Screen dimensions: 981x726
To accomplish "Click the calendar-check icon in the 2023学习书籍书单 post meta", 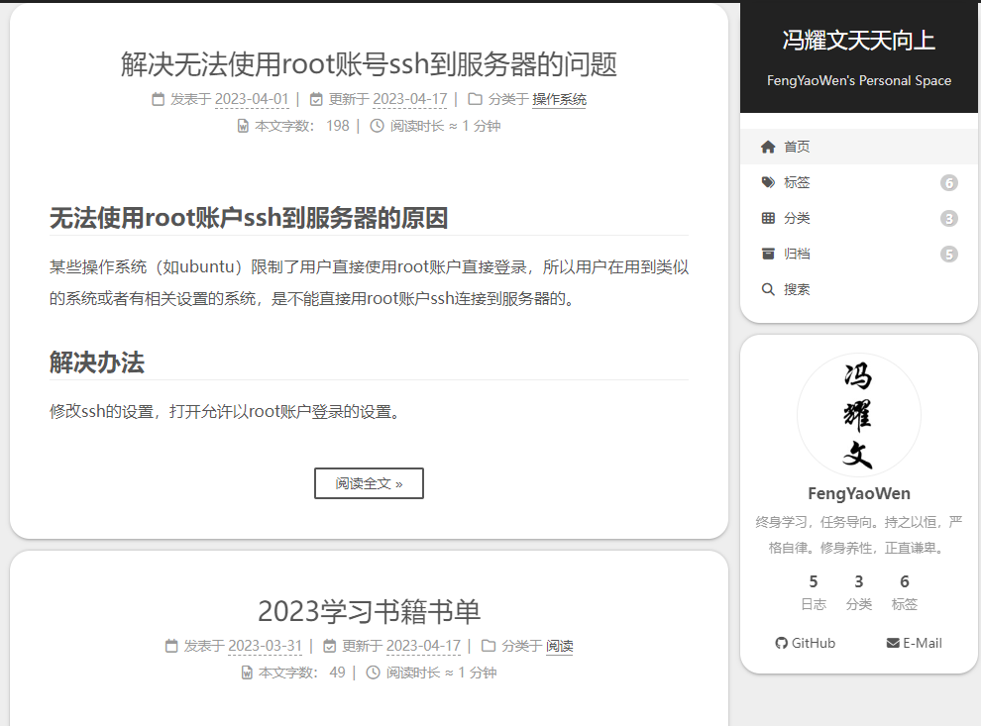I will (330, 646).
